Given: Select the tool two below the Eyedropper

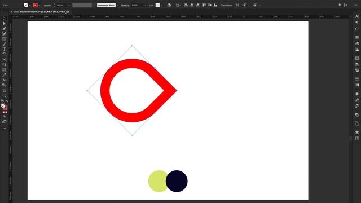Looking at the screenshot, I should click(x=4, y=85).
